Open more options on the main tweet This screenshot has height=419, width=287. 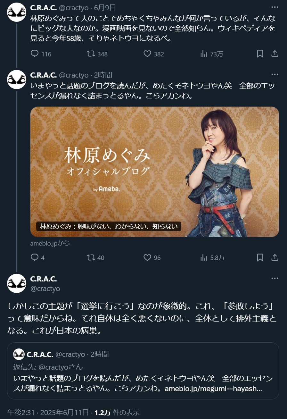coord(275,278)
